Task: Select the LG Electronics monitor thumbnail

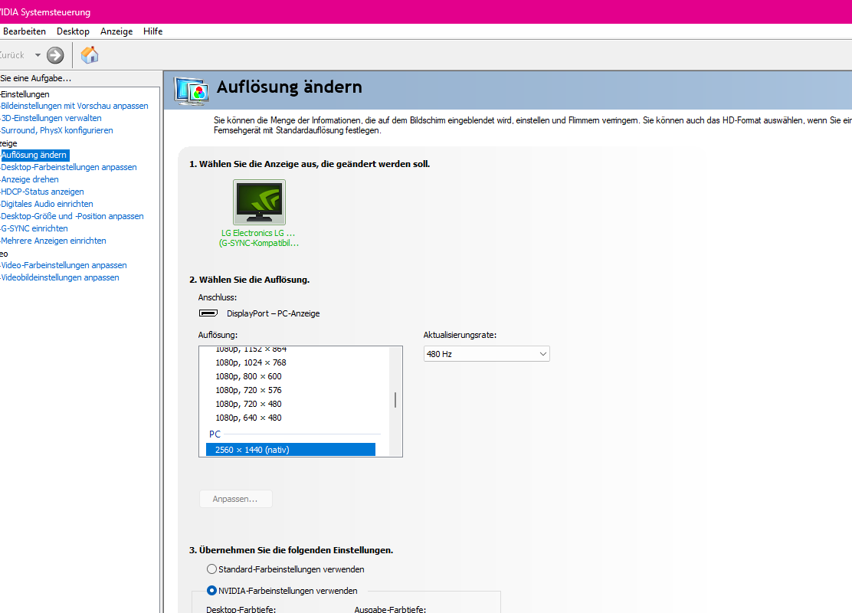Action: (259, 202)
